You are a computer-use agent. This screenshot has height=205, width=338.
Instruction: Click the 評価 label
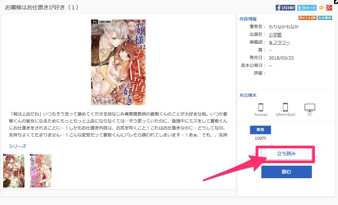pyautogui.click(x=260, y=73)
